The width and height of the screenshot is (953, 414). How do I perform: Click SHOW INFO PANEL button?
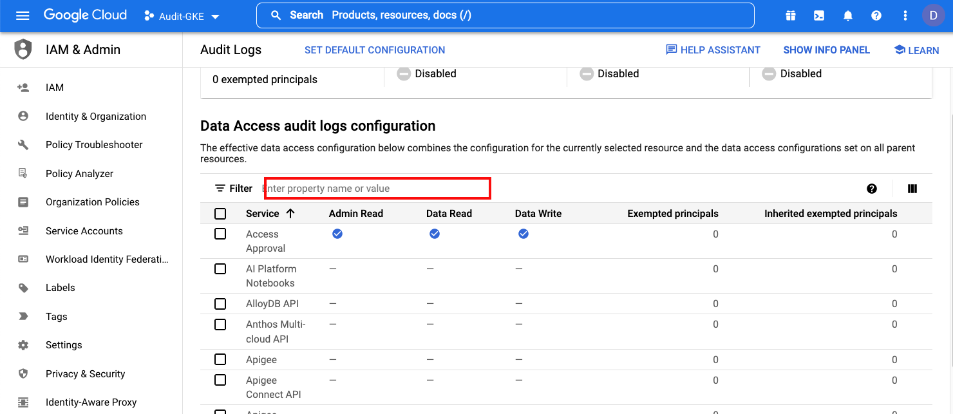[x=826, y=50]
